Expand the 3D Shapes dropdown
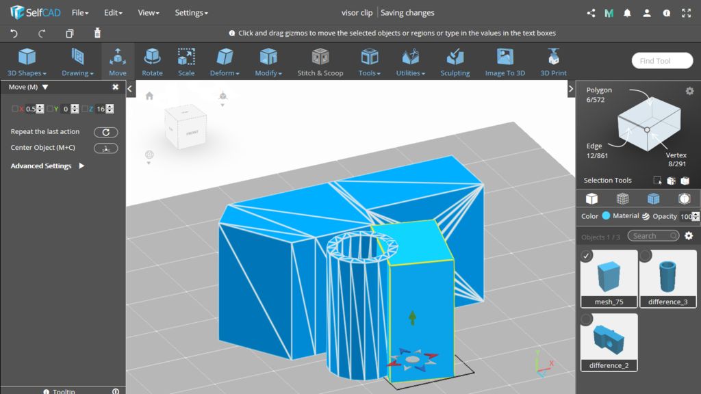This screenshot has width=701, height=394. click(27, 62)
